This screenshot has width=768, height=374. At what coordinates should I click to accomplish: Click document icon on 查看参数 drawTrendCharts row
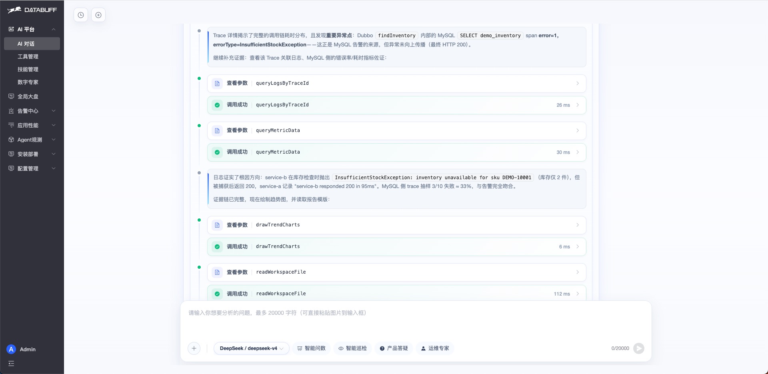[x=217, y=225]
